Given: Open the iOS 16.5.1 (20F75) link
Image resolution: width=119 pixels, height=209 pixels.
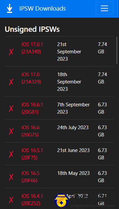Looking at the screenshot, I should 32,154.
